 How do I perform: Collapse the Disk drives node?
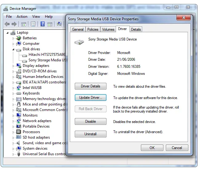point(13,49)
